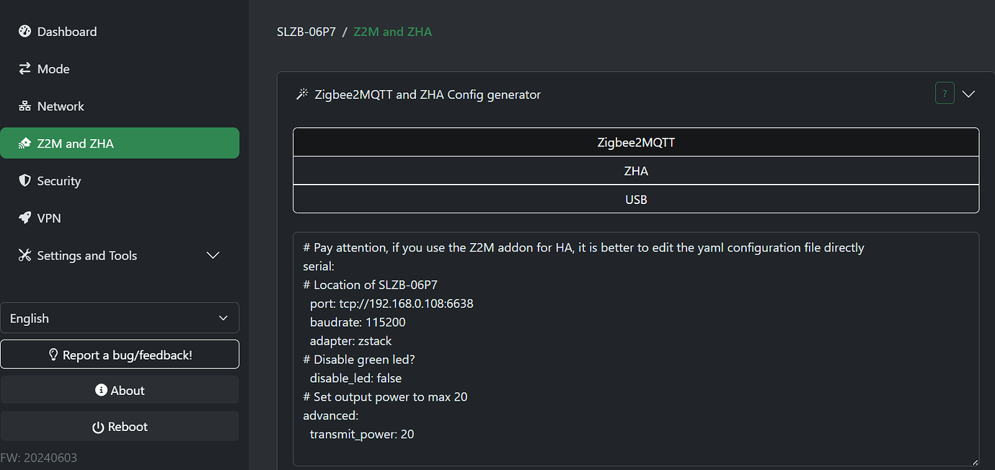This screenshot has height=470, width=995.
Task: Click the question mark help icon
Action: tap(945, 94)
